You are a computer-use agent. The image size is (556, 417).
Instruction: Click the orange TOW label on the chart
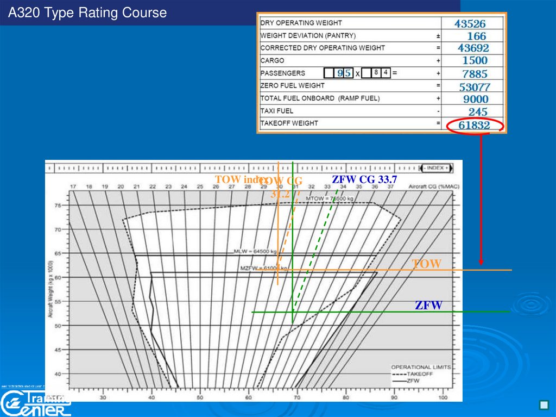coord(427,264)
